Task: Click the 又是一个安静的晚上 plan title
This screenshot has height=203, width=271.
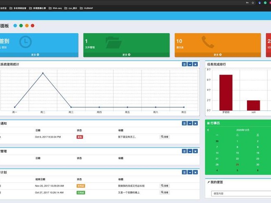Action: pyautogui.click(x=129, y=192)
